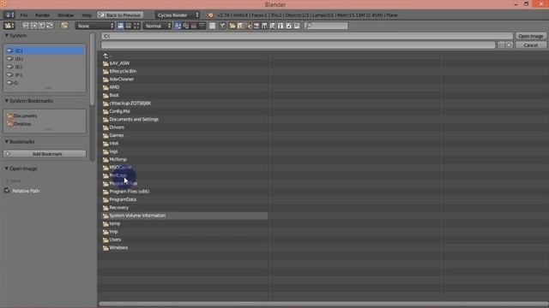Click the Desktop bookmark folder icon

(9, 124)
